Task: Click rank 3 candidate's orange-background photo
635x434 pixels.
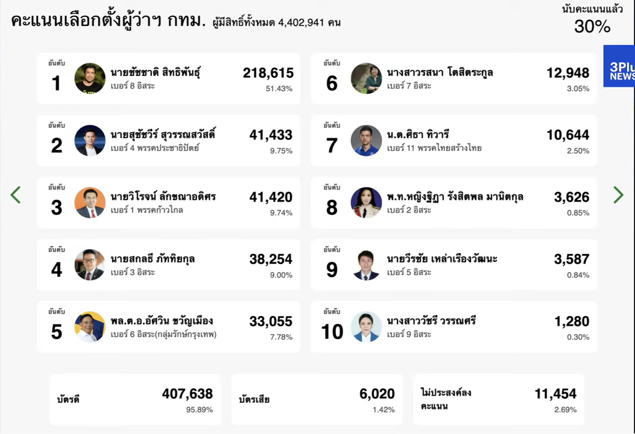Action: pyautogui.click(x=90, y=203)
